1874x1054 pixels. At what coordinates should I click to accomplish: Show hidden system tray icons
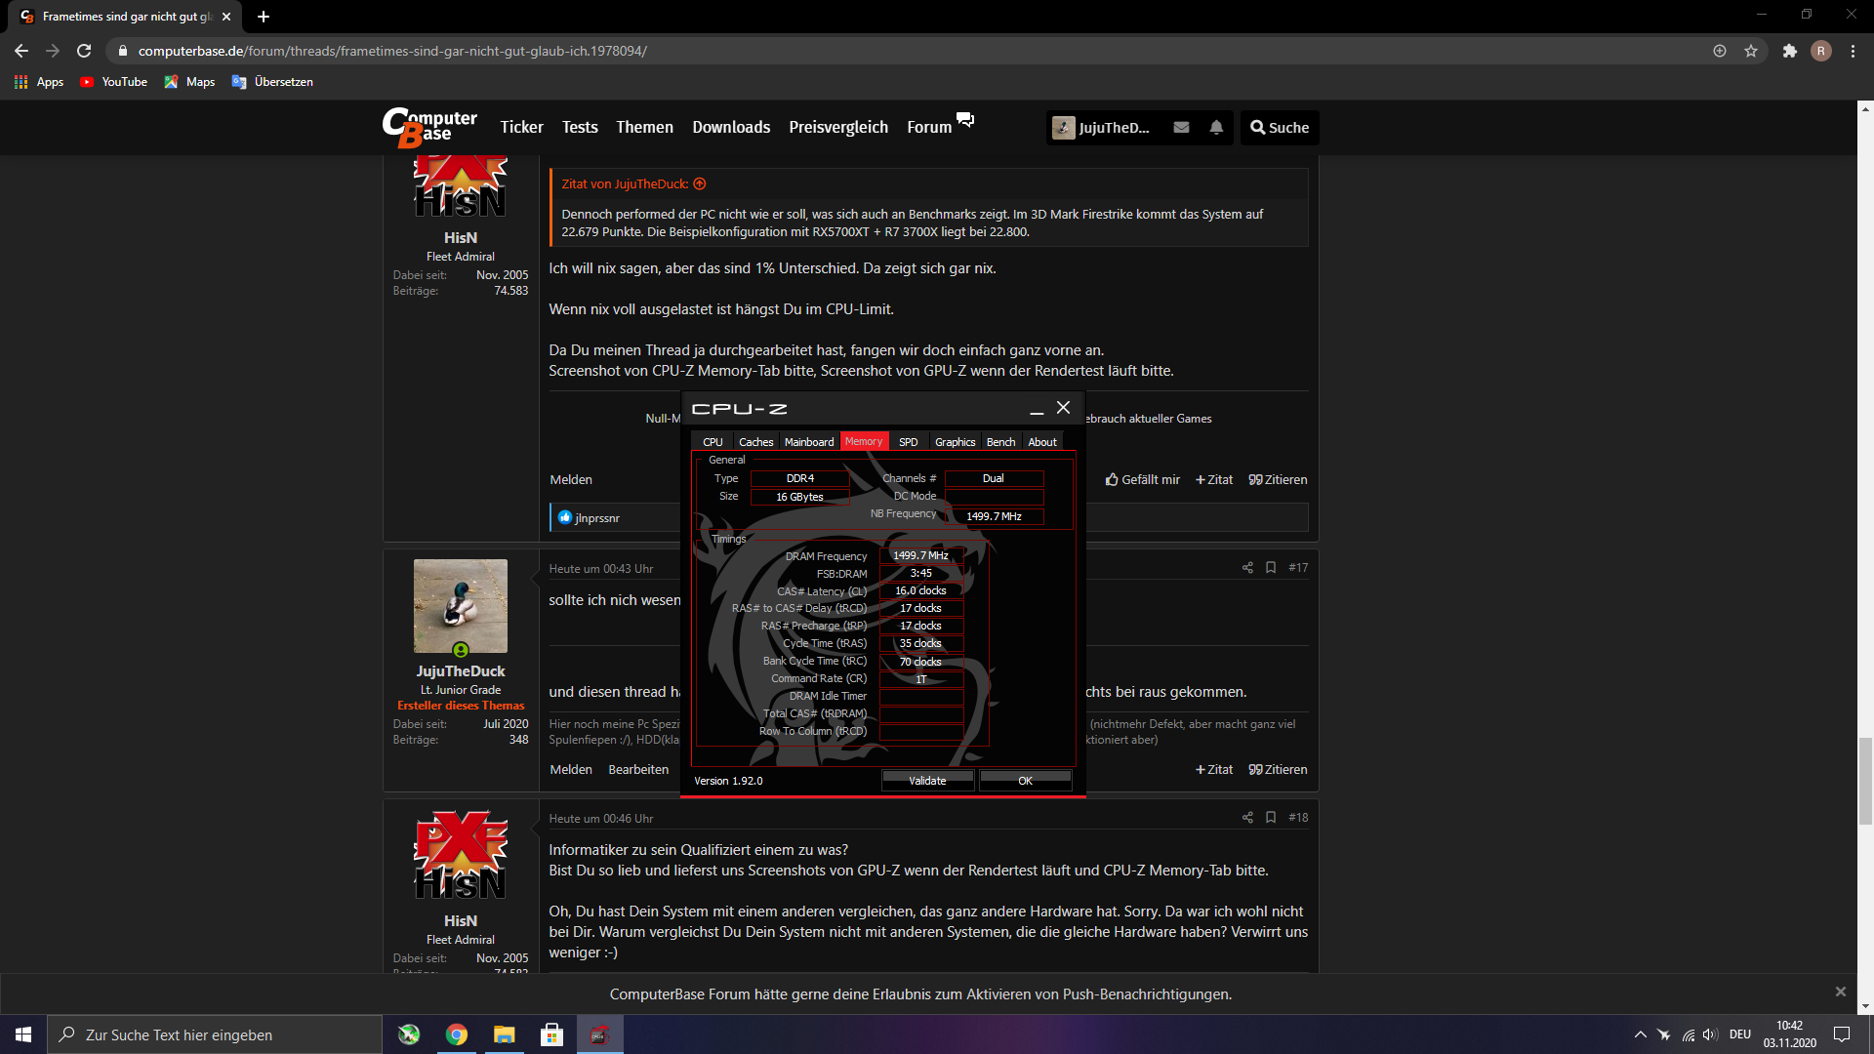[1640, 1034]
